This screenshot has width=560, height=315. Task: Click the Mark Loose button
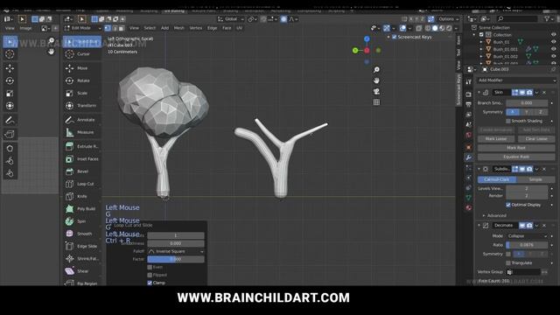[496, 139]
